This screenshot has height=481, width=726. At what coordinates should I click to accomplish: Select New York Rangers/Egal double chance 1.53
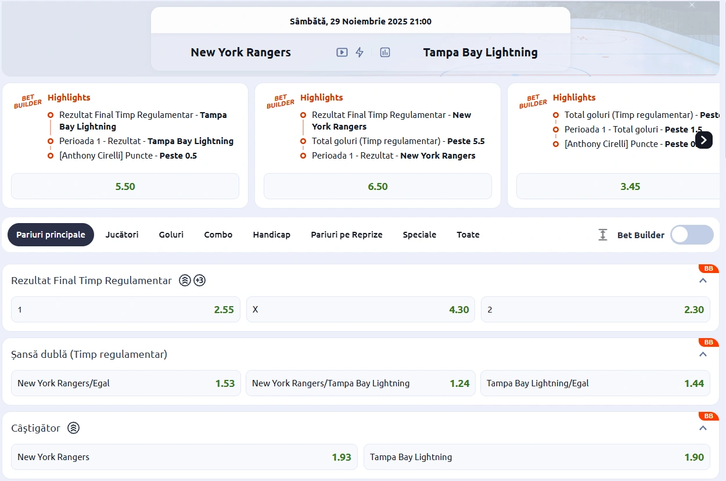[x=125, y=383]
